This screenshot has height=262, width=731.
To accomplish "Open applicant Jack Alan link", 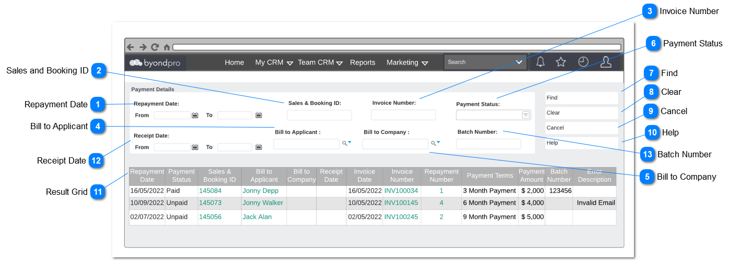I will point(257,217).
